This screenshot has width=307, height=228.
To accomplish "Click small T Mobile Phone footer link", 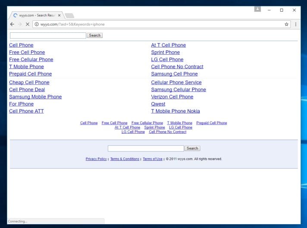I will coord(179,123).
